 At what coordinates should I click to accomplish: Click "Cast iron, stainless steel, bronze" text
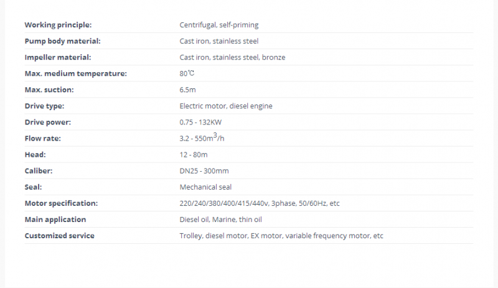[x=232, y=57]
